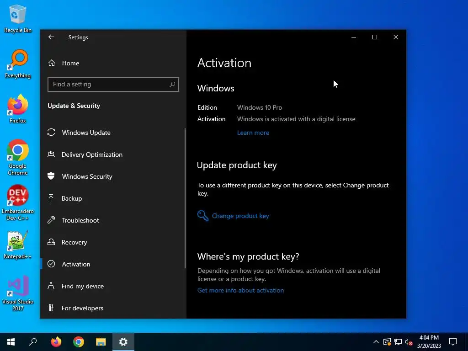Select the Visual Studio 2017 desktop shortcut
The image size is (468, 351).
point(18,293)
